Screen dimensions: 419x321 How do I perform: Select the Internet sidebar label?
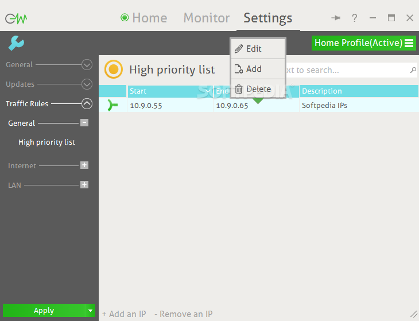pos(22,166)
